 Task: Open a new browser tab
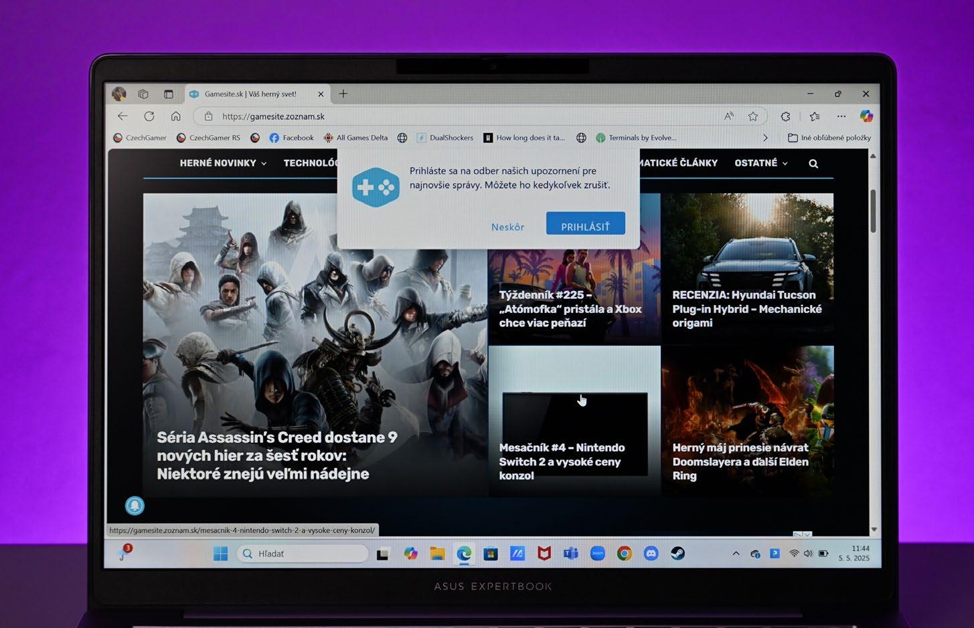[x=343, y=94]
